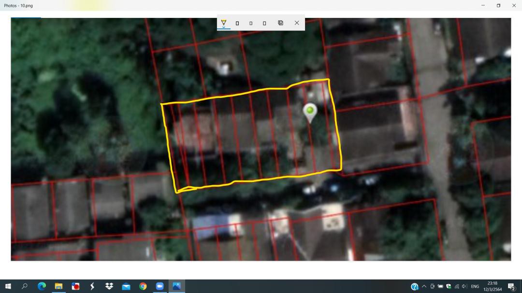This screenshot has width=522, height=293.
Task: Close the drawing toolbar with X
Action: pyautogui.click(x=297, y=23)
